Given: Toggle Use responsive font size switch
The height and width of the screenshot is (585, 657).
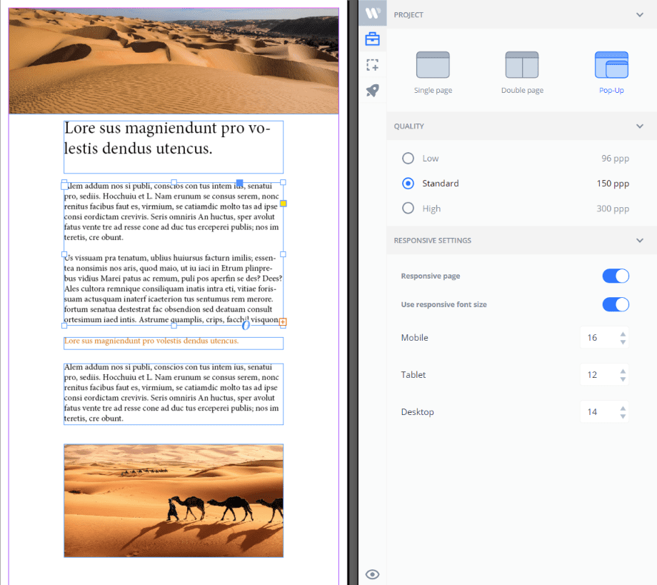Looking at the screenshot, I should click(616, 305).
